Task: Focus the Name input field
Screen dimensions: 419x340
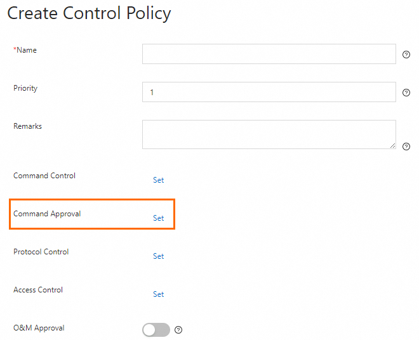Action: 269,54
